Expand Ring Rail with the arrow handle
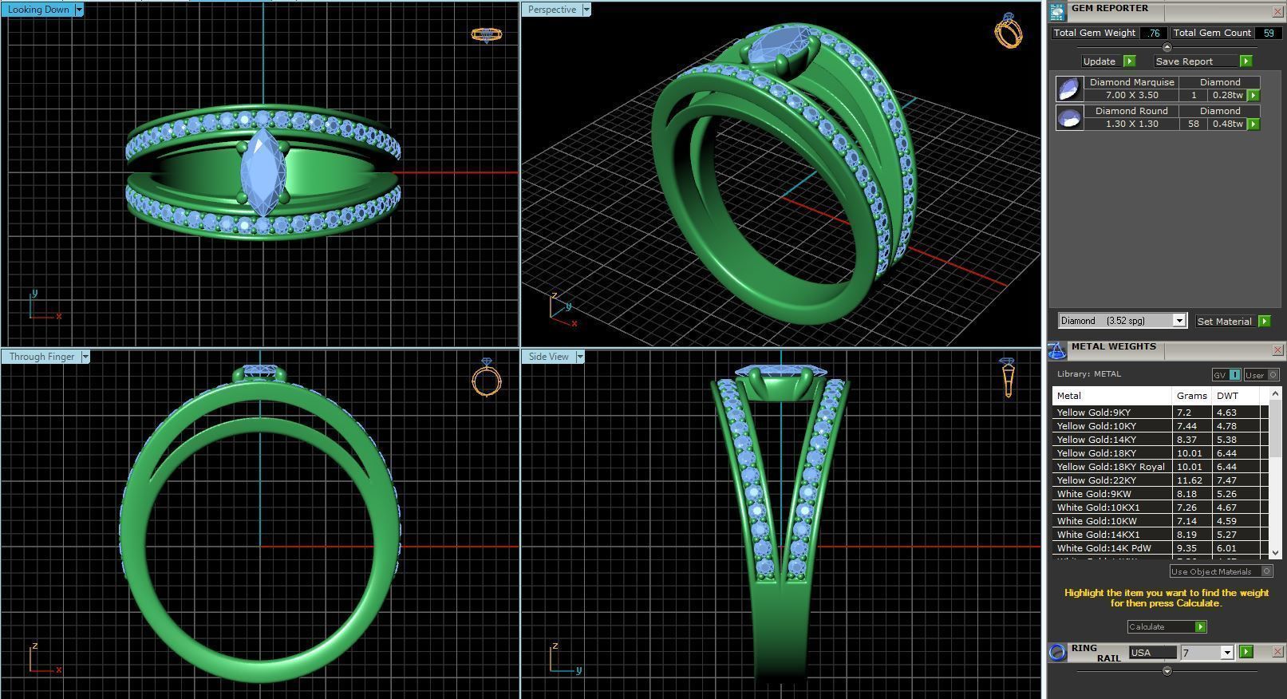This screenshot has width=1287, height=699. [1167, 671]
